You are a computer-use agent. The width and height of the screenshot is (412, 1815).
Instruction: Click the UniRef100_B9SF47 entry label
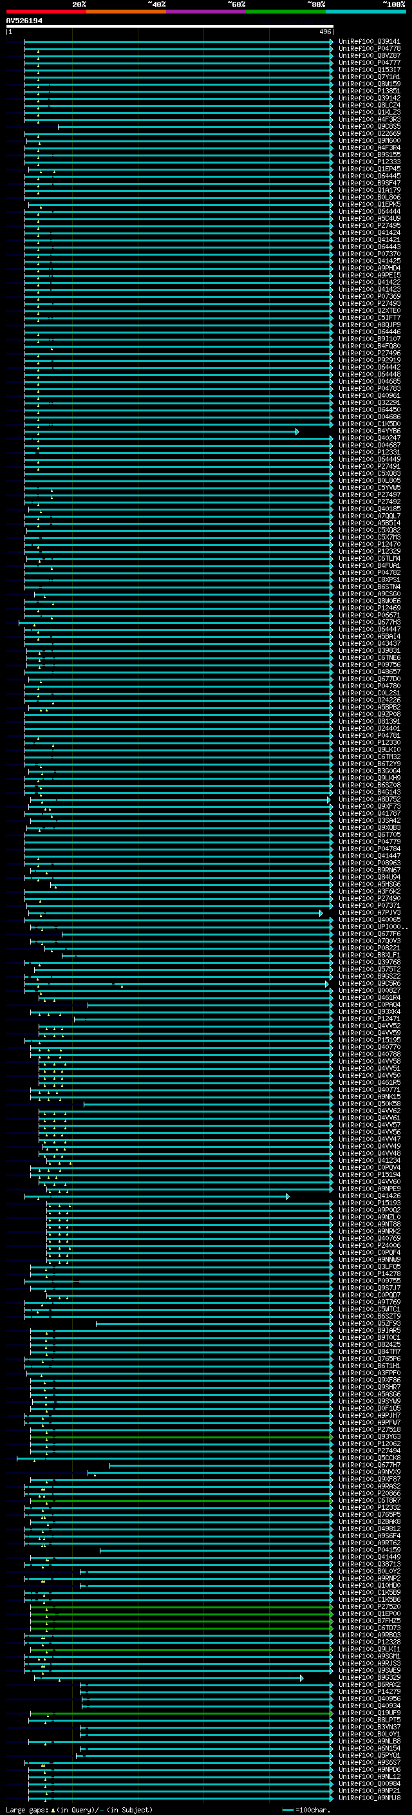tap(369, 183)
